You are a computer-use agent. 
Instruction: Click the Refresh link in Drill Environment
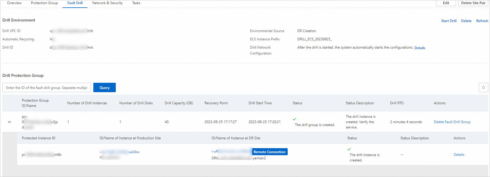click(482, 21)
